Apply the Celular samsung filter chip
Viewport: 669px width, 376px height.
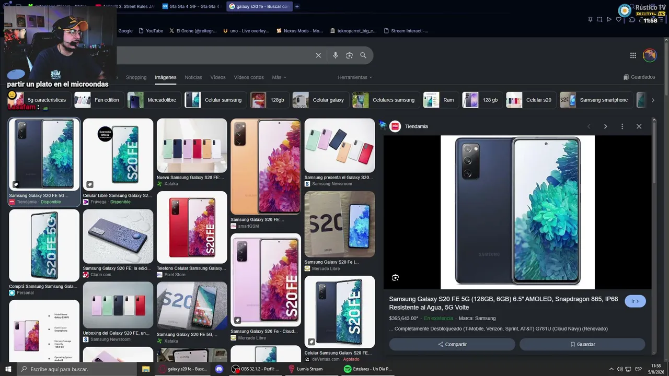click(215, 100)
